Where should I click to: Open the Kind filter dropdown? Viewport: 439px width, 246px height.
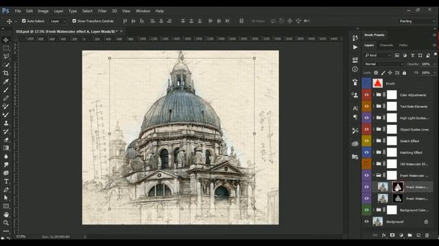(x=377, y=55)
